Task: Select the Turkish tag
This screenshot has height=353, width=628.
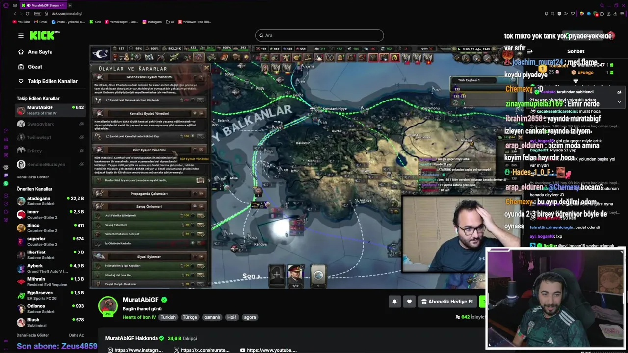Action: (x=168, y=317)
